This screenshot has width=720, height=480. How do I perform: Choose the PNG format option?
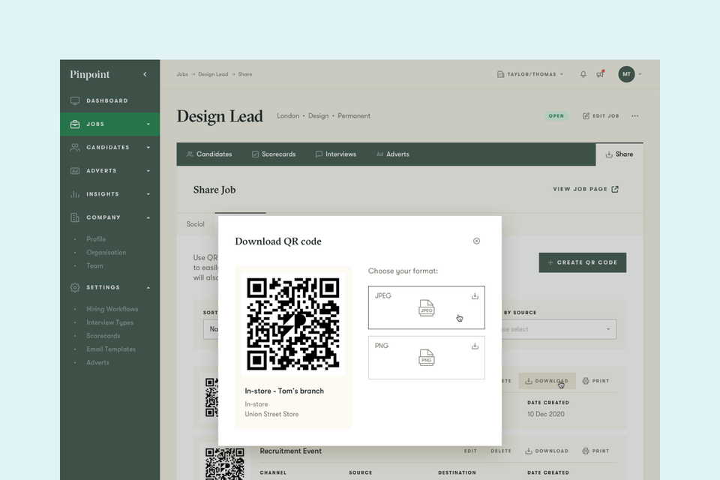[427, 357]
